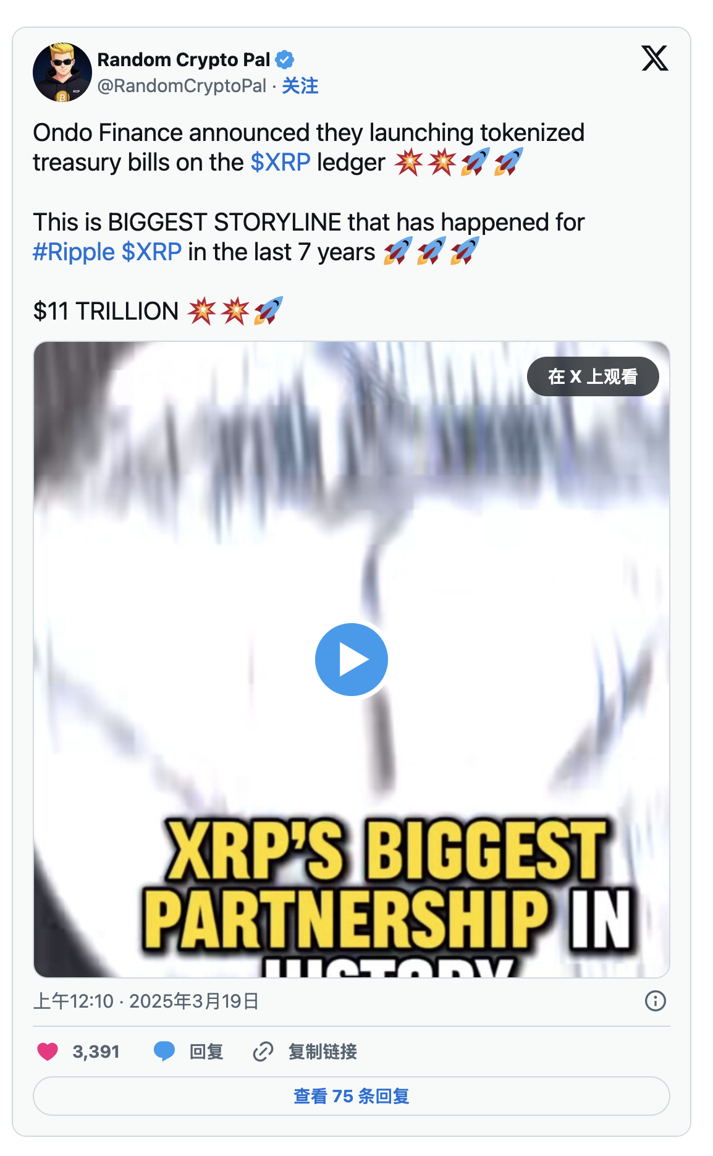Click the 在 X 上观看 button

click(x=593, y=376)
